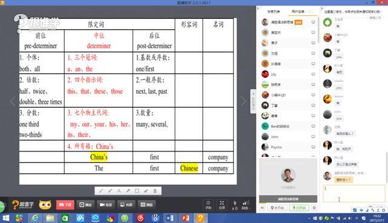Toggle the speaker volume icon under video
Screen dimensions: 388x223
(263, 208)
